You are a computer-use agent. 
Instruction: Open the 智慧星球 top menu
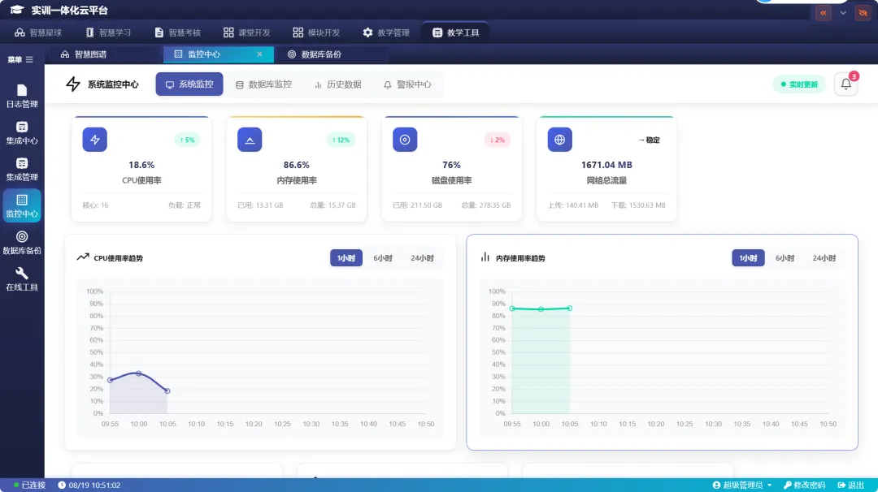[x=38, y=32]
